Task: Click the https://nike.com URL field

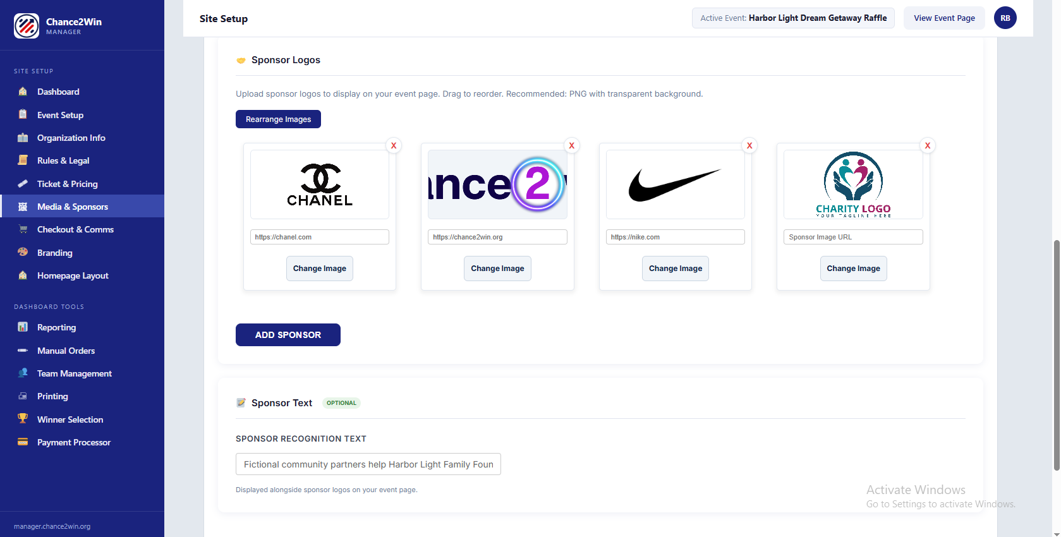Action: (x=676, y=237)
